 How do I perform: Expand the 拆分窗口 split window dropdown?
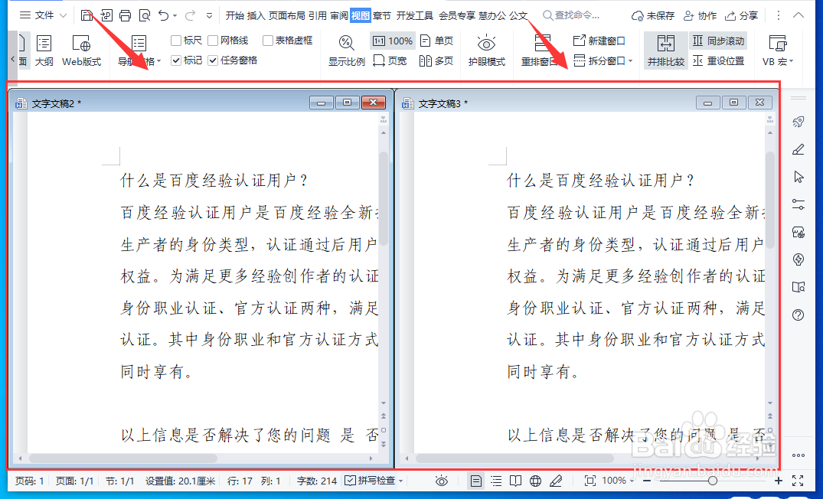[x=631, y=61]
